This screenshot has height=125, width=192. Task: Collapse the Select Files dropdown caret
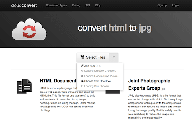click(x=114, y=57)
